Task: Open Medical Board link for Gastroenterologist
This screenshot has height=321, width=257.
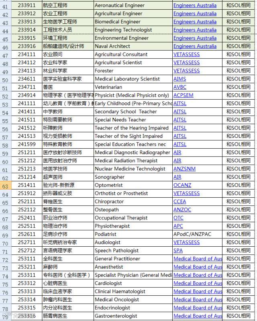Action: [198, 316]
